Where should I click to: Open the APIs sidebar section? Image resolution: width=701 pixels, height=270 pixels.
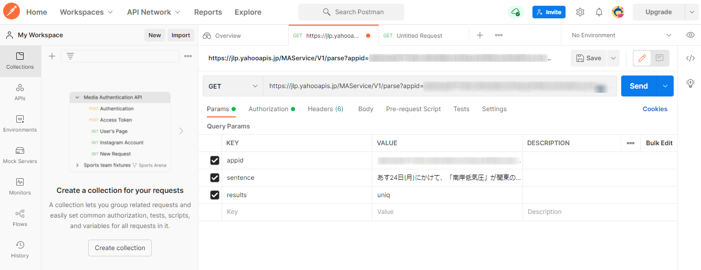(x=20, y=92)
